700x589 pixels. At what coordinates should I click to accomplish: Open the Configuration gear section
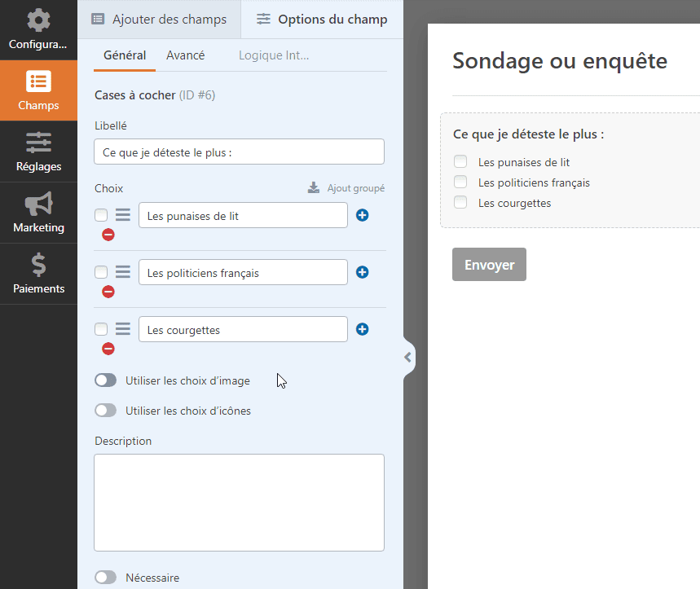[x=38, y=30]
